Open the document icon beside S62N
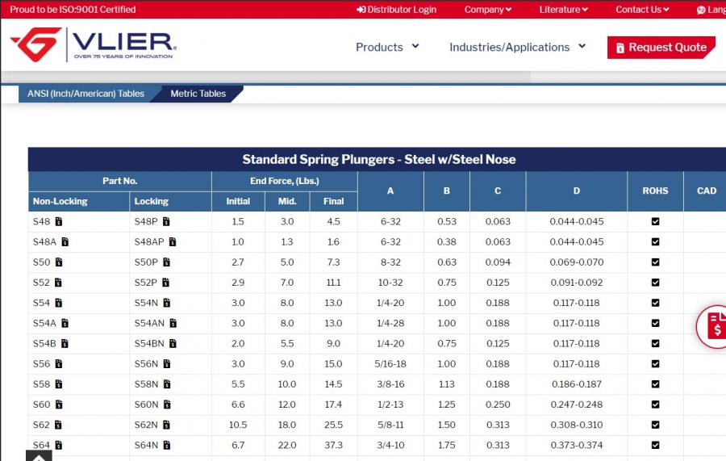 166,425
